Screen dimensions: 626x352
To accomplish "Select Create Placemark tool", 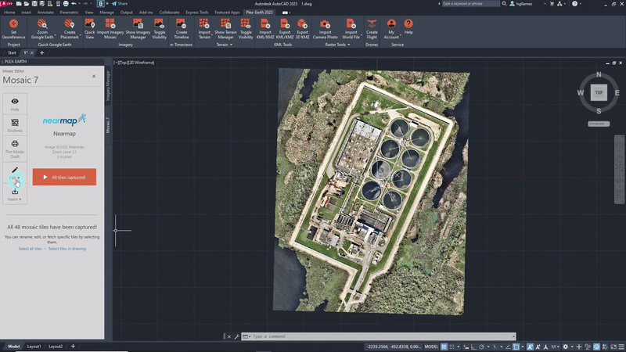I will 70,29.
